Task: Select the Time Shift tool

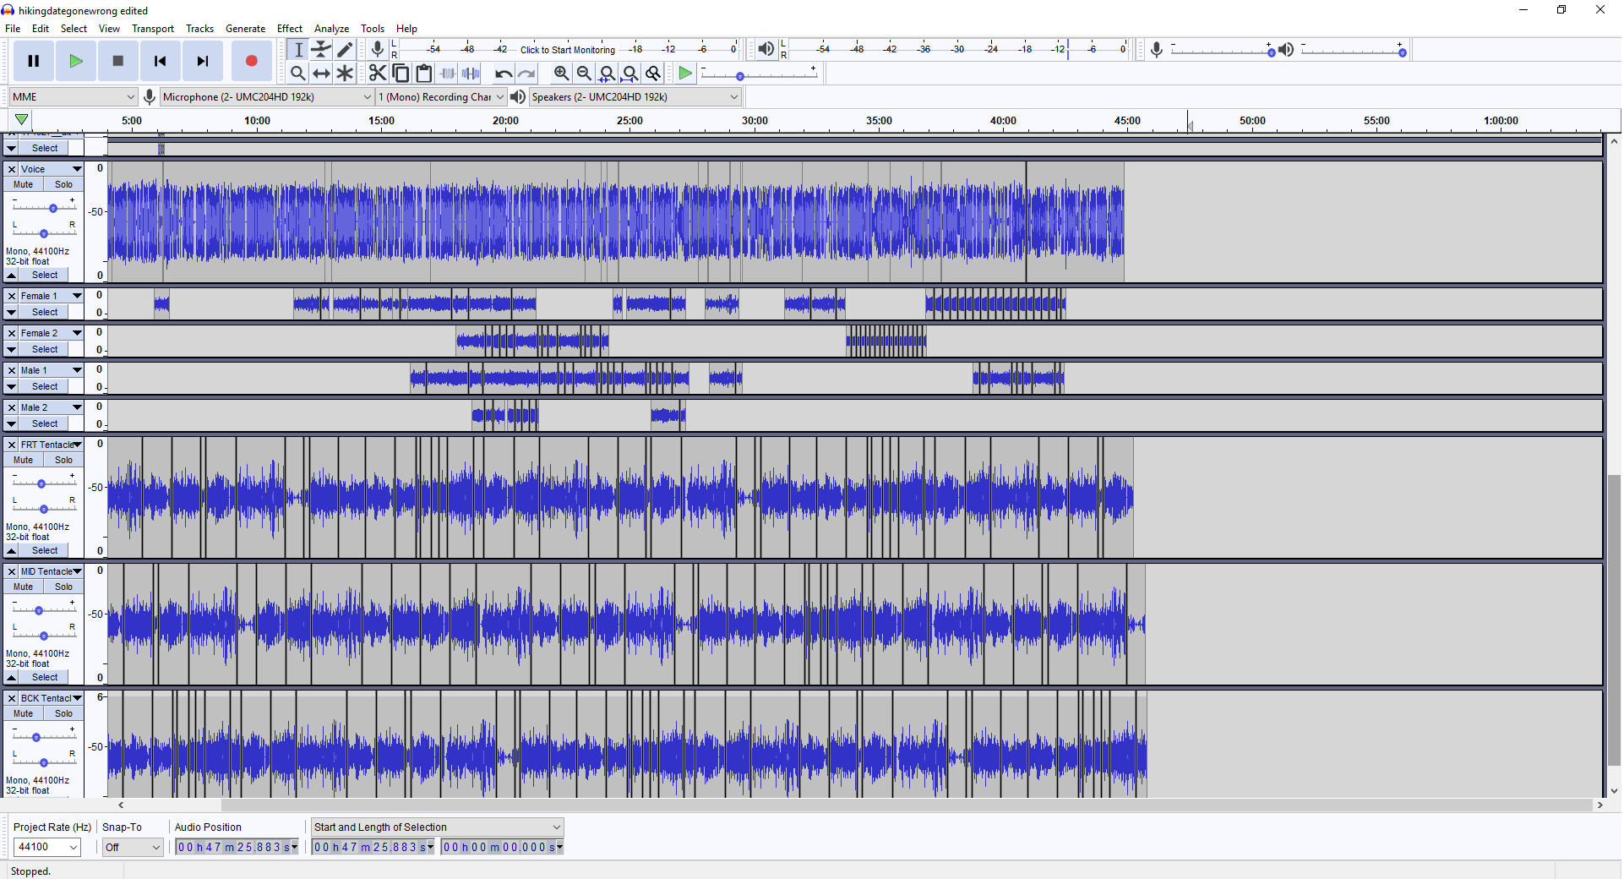Action: click(321, 74)
